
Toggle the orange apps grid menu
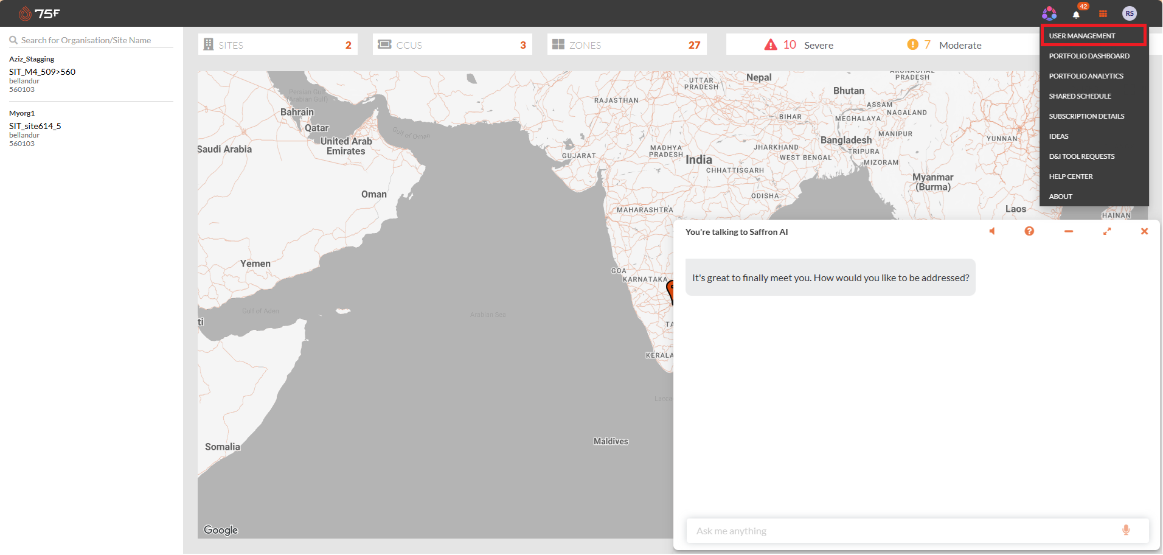point(1103,13)
